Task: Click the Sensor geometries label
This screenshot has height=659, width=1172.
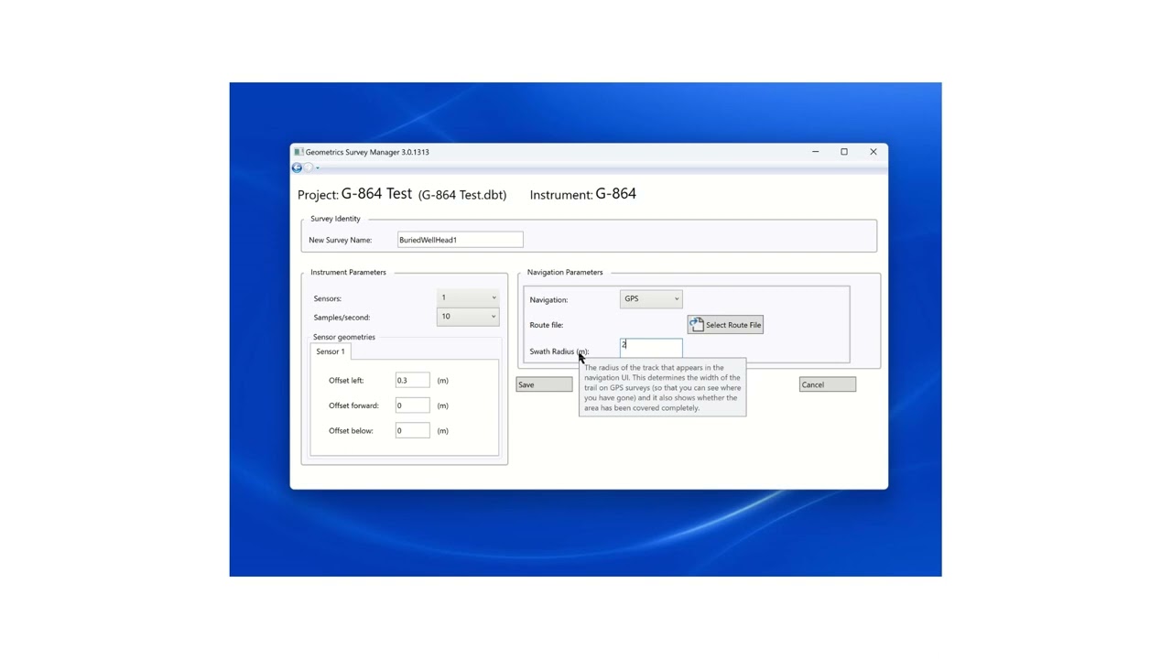Action: (x=344, y=337)
